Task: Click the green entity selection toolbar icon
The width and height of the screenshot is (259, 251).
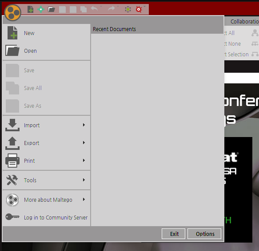Action: click(x=128, y=9)
